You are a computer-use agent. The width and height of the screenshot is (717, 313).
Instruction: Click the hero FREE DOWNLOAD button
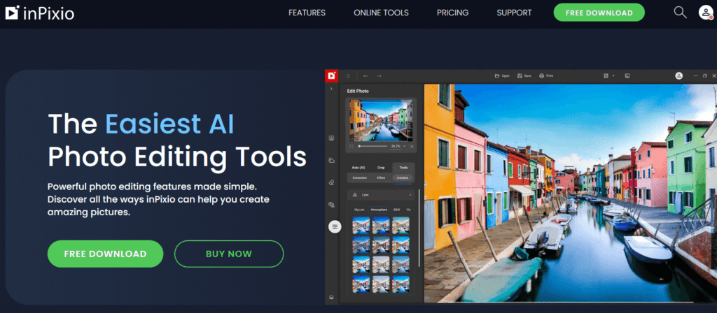pyautogui.click(x=105, y=254)
